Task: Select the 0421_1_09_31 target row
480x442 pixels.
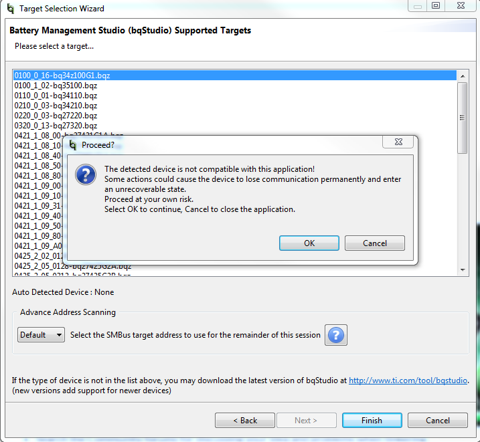Action: point(38,206)
